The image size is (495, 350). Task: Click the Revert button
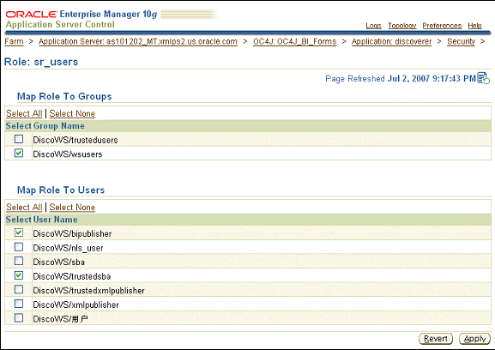pos(436,339)
